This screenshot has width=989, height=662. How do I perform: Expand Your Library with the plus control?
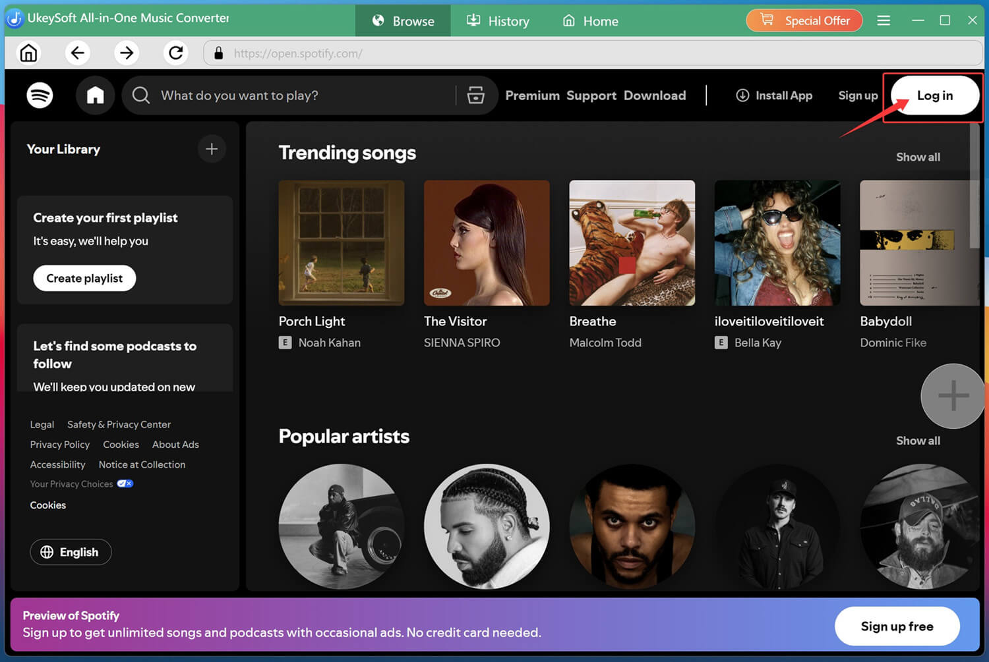[211, 149]
